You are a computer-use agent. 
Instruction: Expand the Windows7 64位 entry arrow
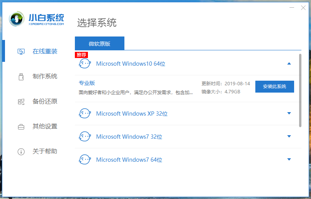pos(289,159)
